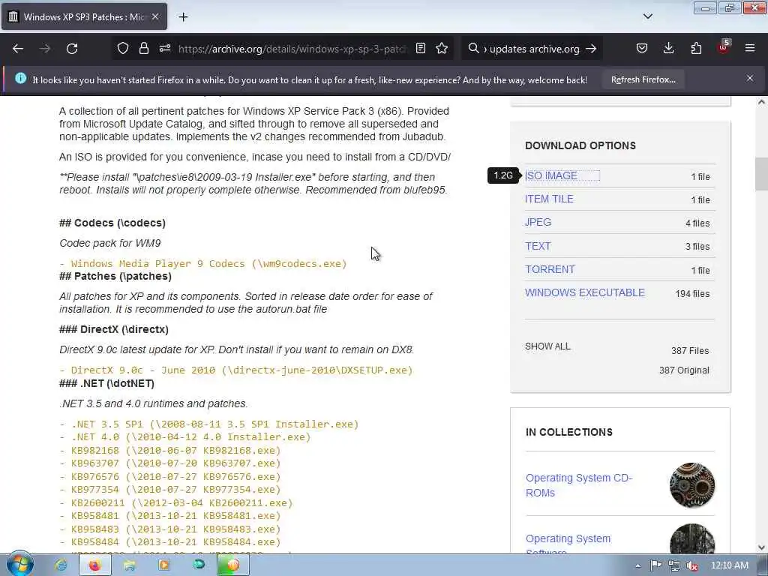Close the Windows XP SP3 Patches tab

155,16
